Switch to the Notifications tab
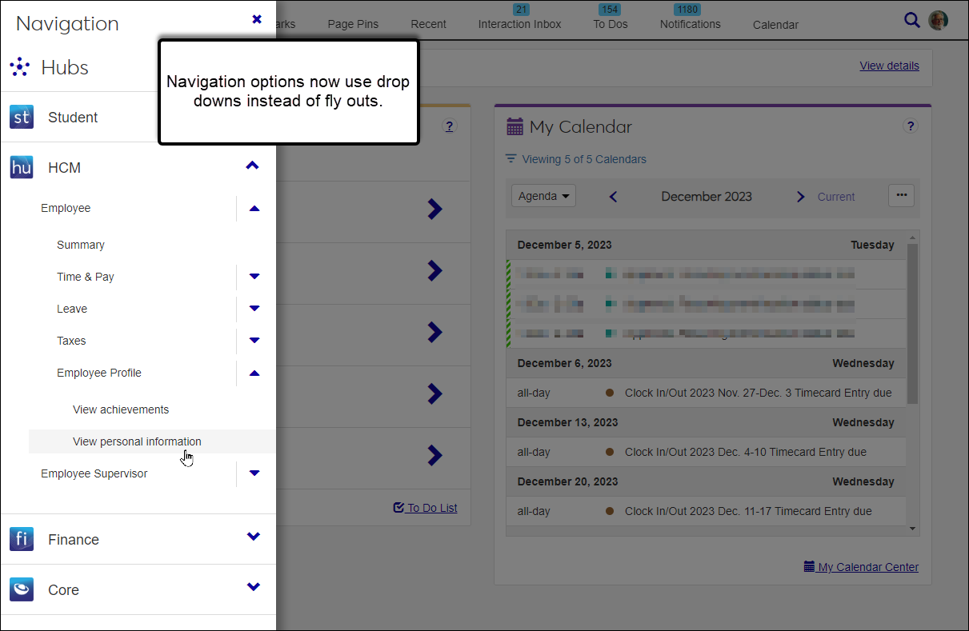This screenshot has width=969, height=631. pyautogui.click(x=690, y=24)
